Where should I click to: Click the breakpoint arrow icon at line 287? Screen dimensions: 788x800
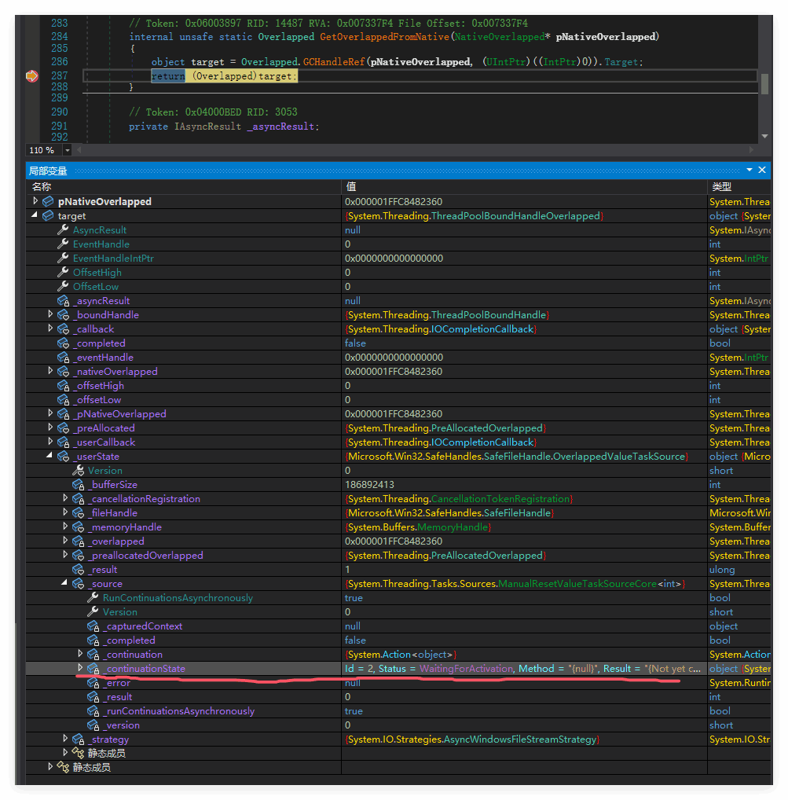click(31, 76)
